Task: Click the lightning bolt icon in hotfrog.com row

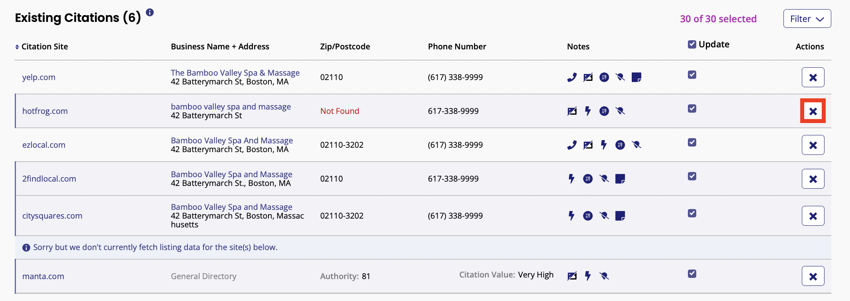Action: click(588, 111)
